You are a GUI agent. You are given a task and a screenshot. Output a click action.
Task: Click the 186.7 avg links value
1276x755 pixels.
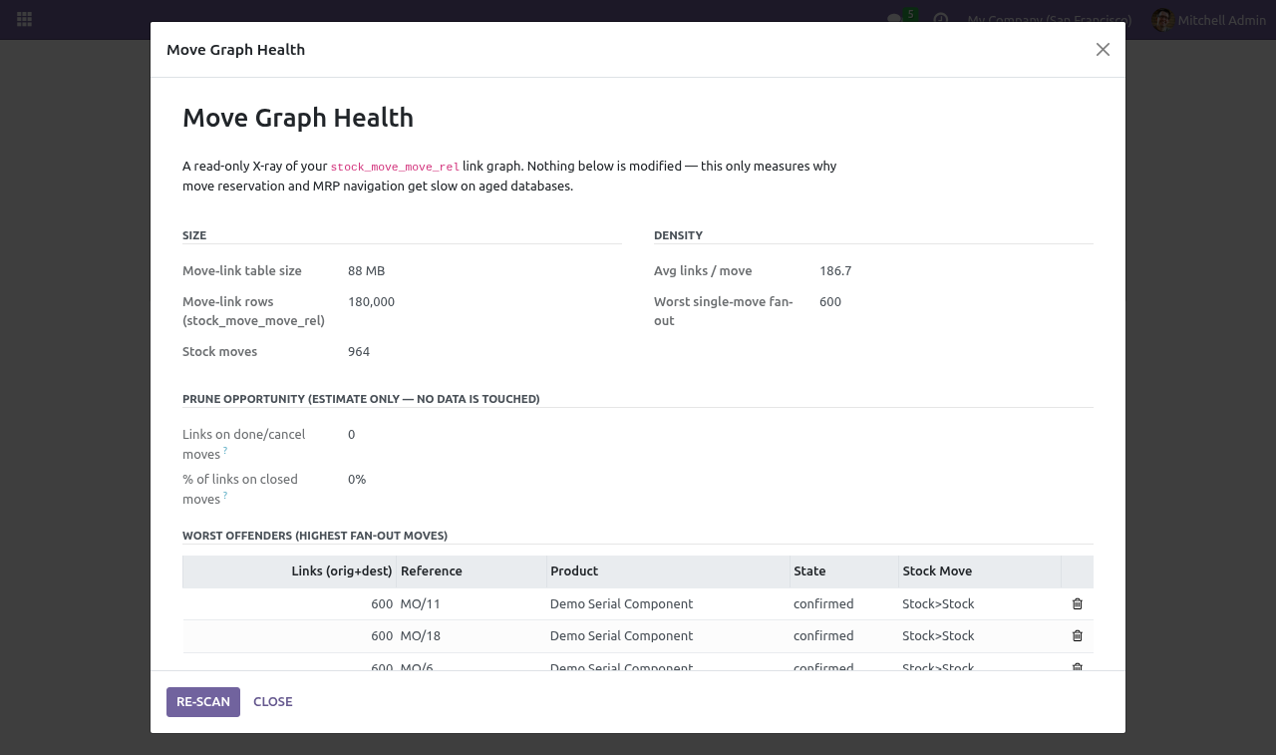pos(835,271)
